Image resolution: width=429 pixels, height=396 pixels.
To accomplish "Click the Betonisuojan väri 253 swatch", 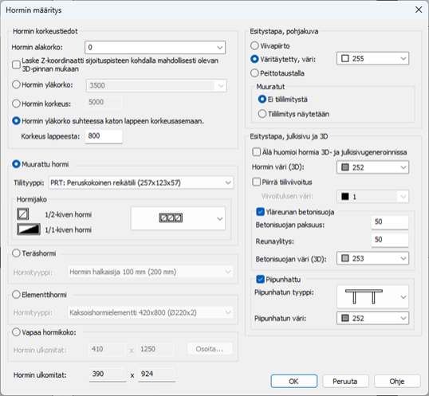I will click(345, 258).
